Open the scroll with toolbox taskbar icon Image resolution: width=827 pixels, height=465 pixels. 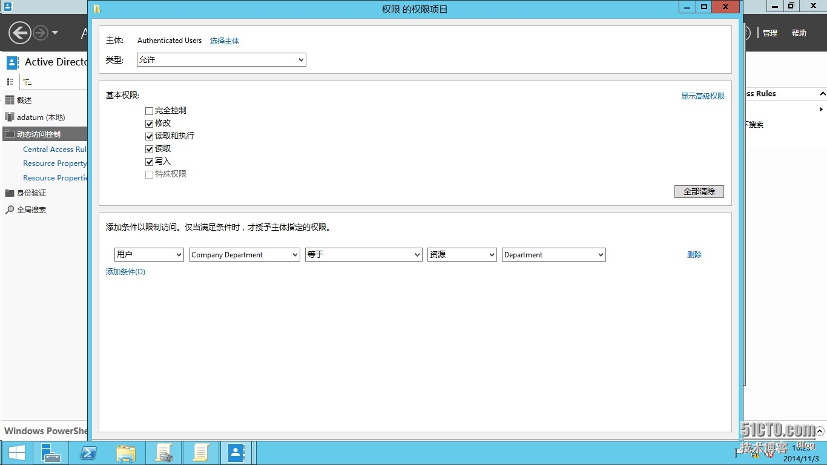(164, 453)
